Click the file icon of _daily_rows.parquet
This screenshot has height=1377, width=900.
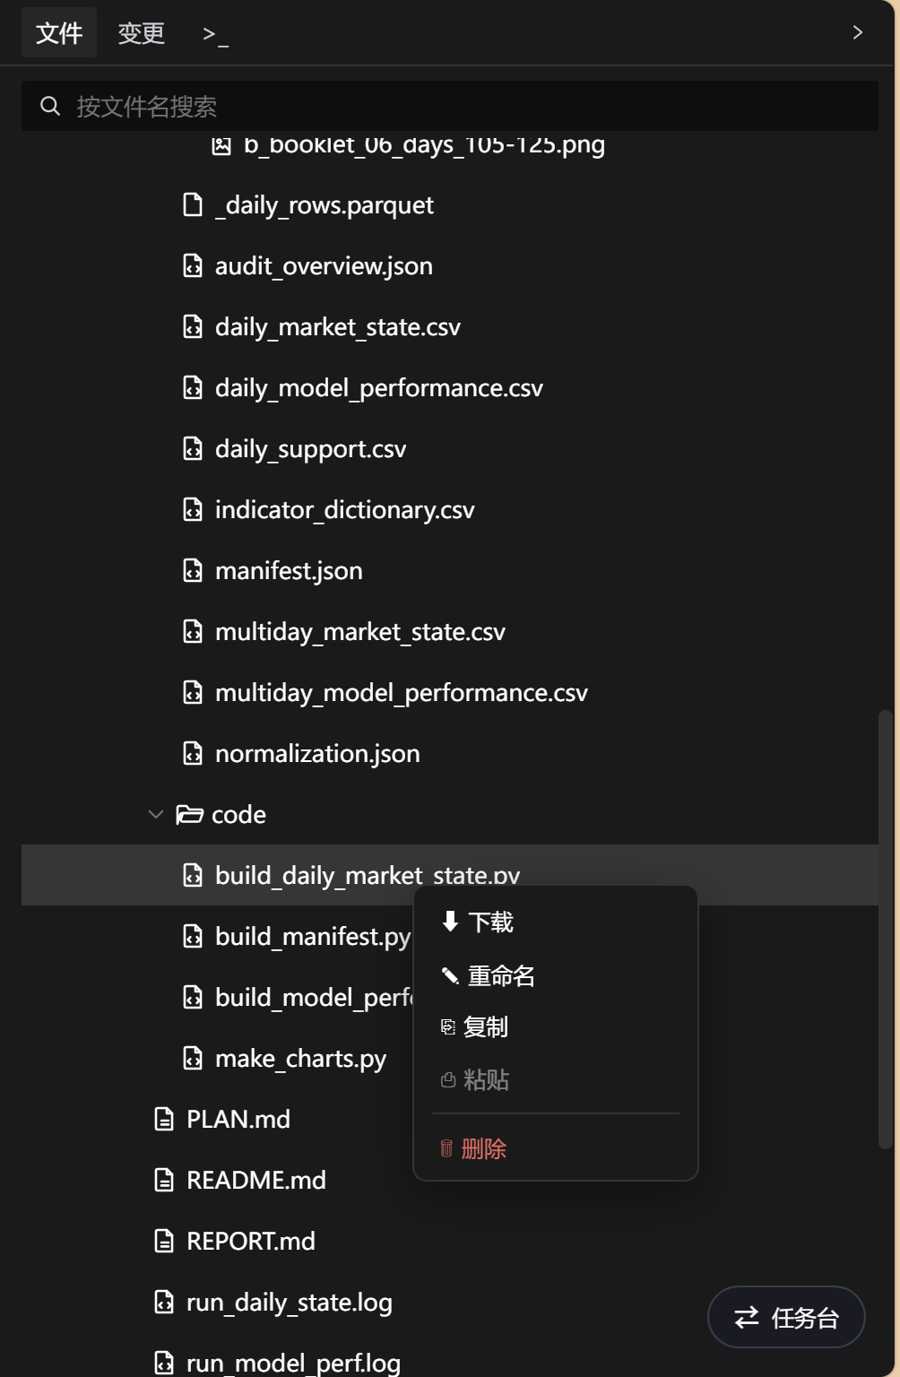coord(193,204)
